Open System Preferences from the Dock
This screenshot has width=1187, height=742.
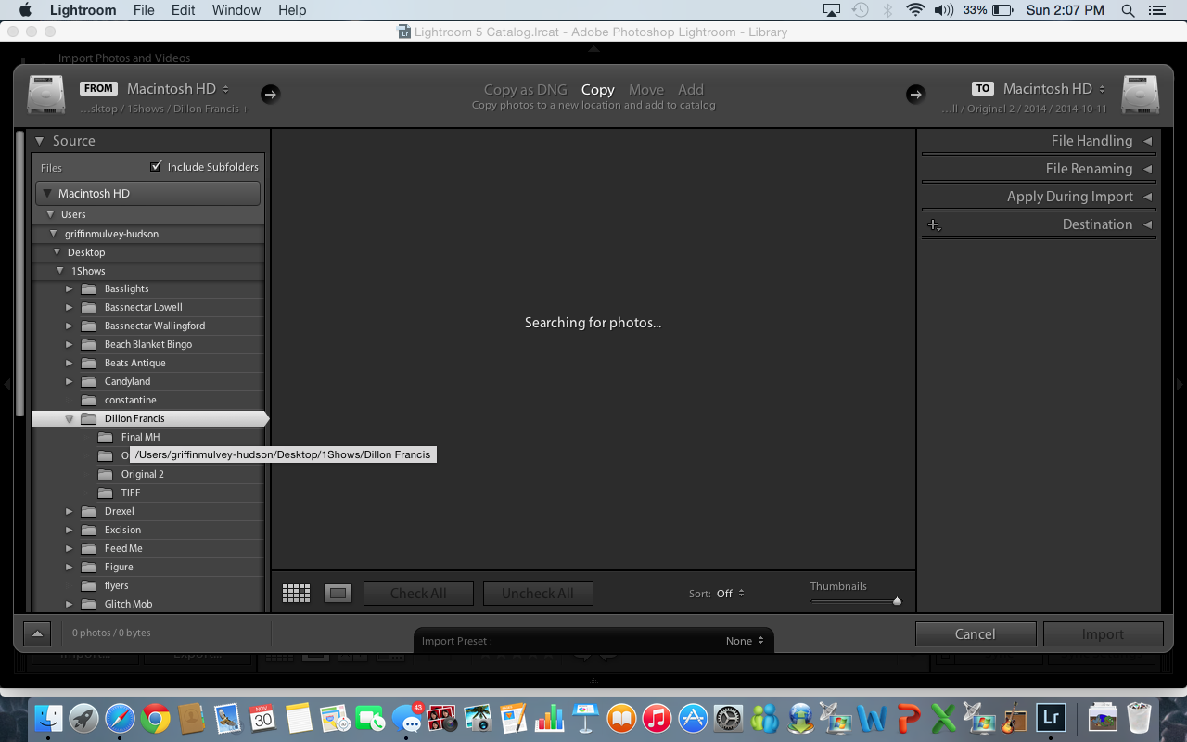pos(729,718)
